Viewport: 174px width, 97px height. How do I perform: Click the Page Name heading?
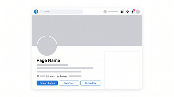coord(48,60)
